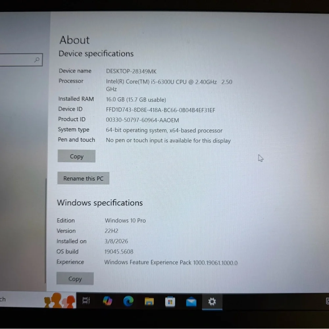The width and height of the screenshot is (329, 329).
Task: Open Task View from the taskbar
Action: pos(86,301)
